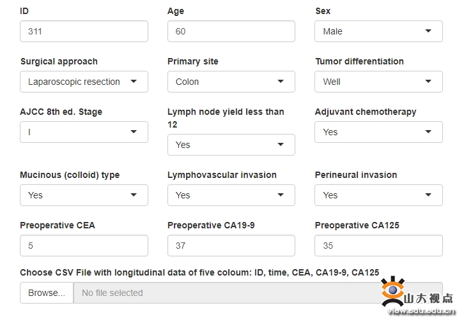Expand the Surgical approach dropdown
The width and height of the screenshot is (457, 317).
[x=84, y=82]
